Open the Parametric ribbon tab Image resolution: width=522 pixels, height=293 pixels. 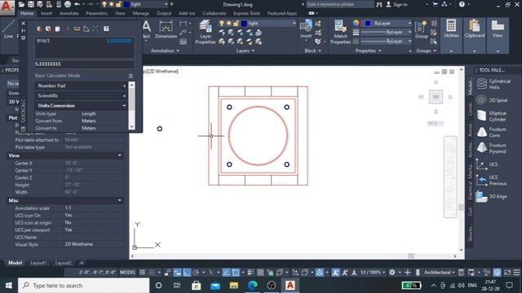(96, 13)
